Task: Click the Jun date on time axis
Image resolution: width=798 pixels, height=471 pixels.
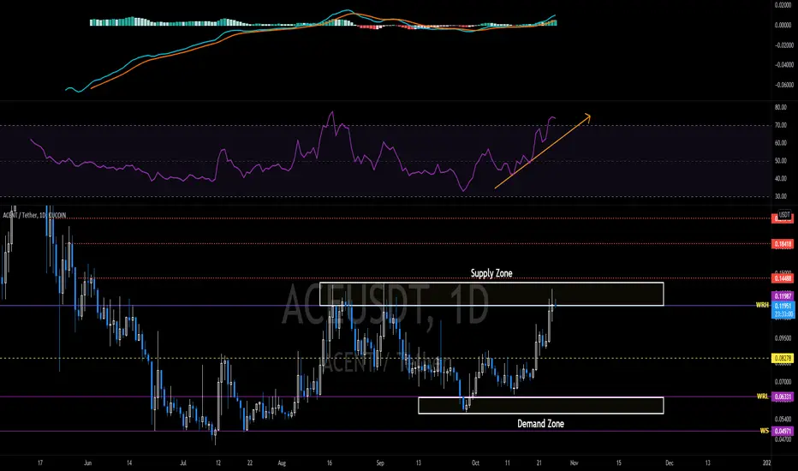Action: [x=87, y=462]
